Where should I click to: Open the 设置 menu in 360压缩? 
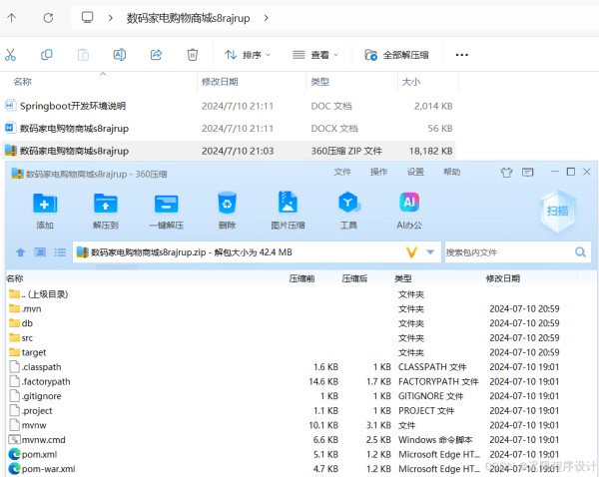(x=415, y=172)
